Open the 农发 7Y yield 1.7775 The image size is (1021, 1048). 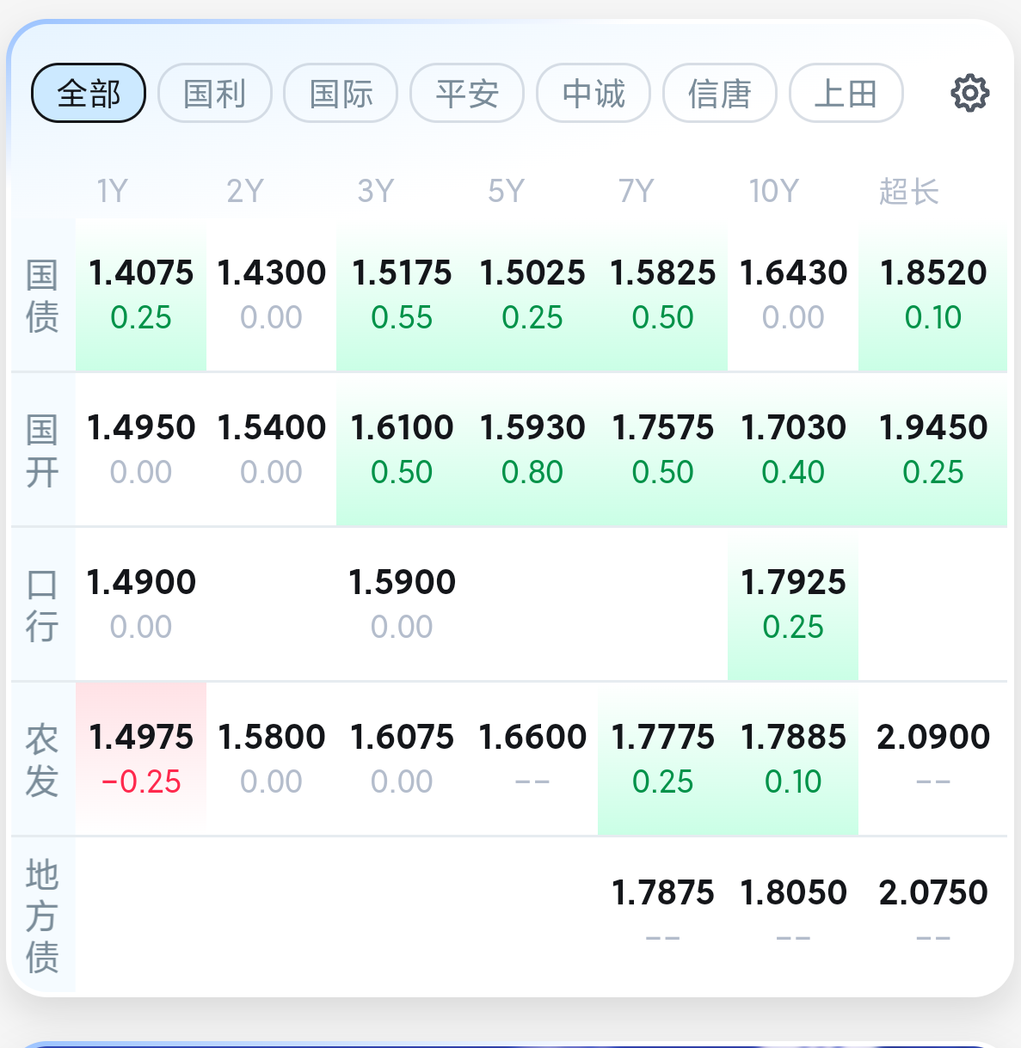tap(662, 759)
